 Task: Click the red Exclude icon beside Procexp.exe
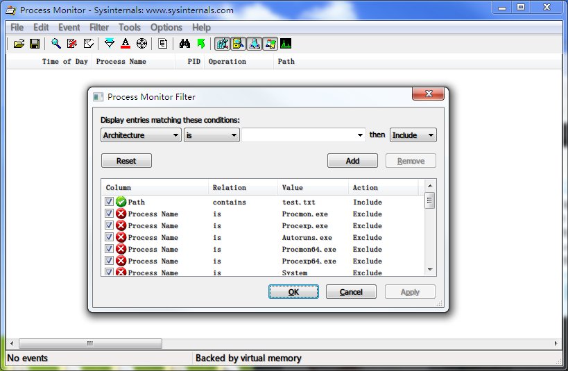point(121,225)
